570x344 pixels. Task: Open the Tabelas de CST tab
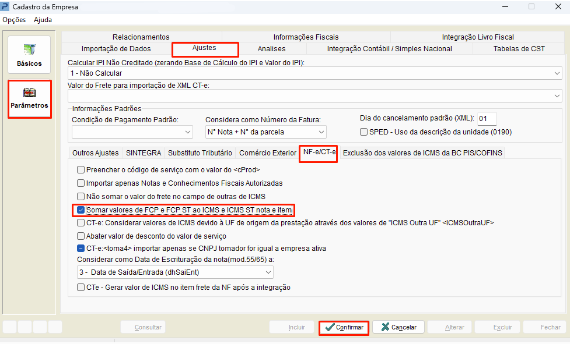(519, 48)
